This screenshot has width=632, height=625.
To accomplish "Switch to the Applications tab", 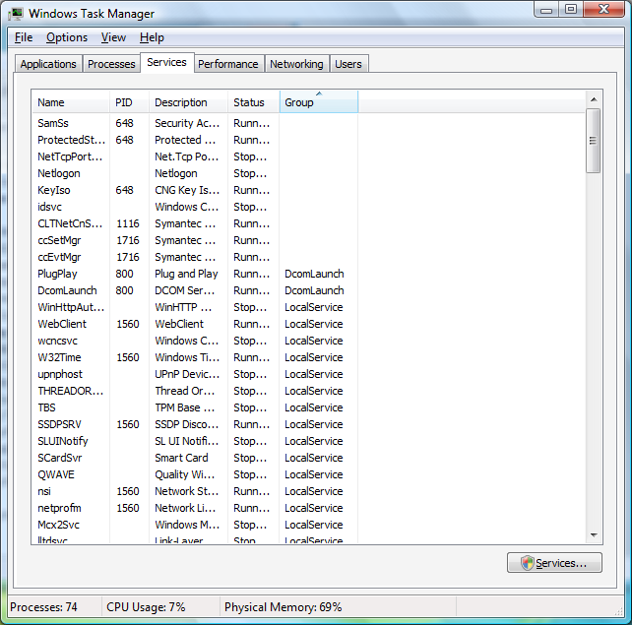I will pyautogui.click(x=48, y=64).
